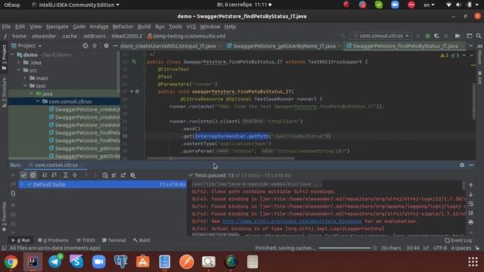Image resolution: width=484 pixels, height=272 pixels.
Task: Switch to the Terminal tool tab
Action: tap(114, 240)
